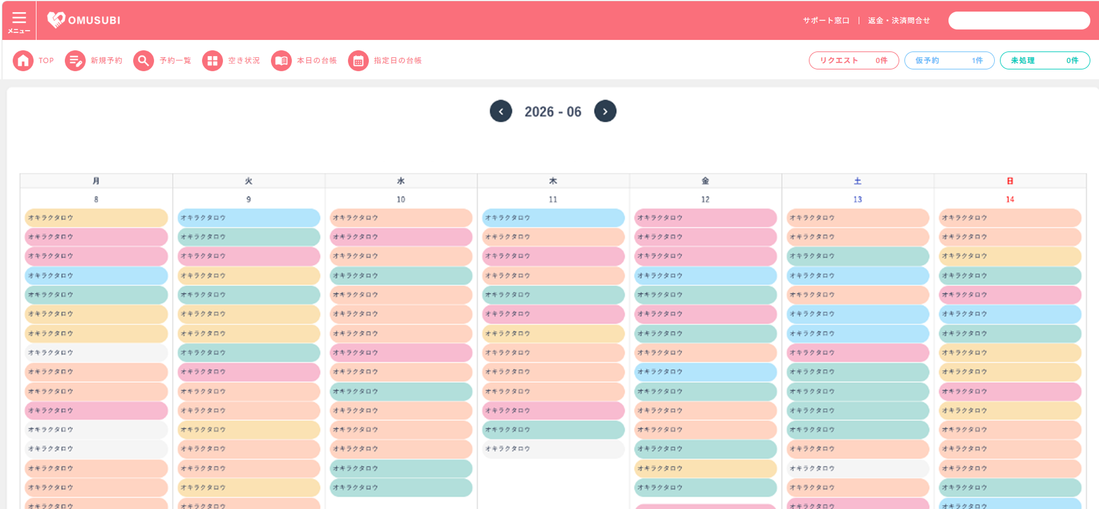The width and height of the screenshot is (1099, 509).
Task: Open 予約一覧 magnifier icon
Action: (x=144, y=60)
